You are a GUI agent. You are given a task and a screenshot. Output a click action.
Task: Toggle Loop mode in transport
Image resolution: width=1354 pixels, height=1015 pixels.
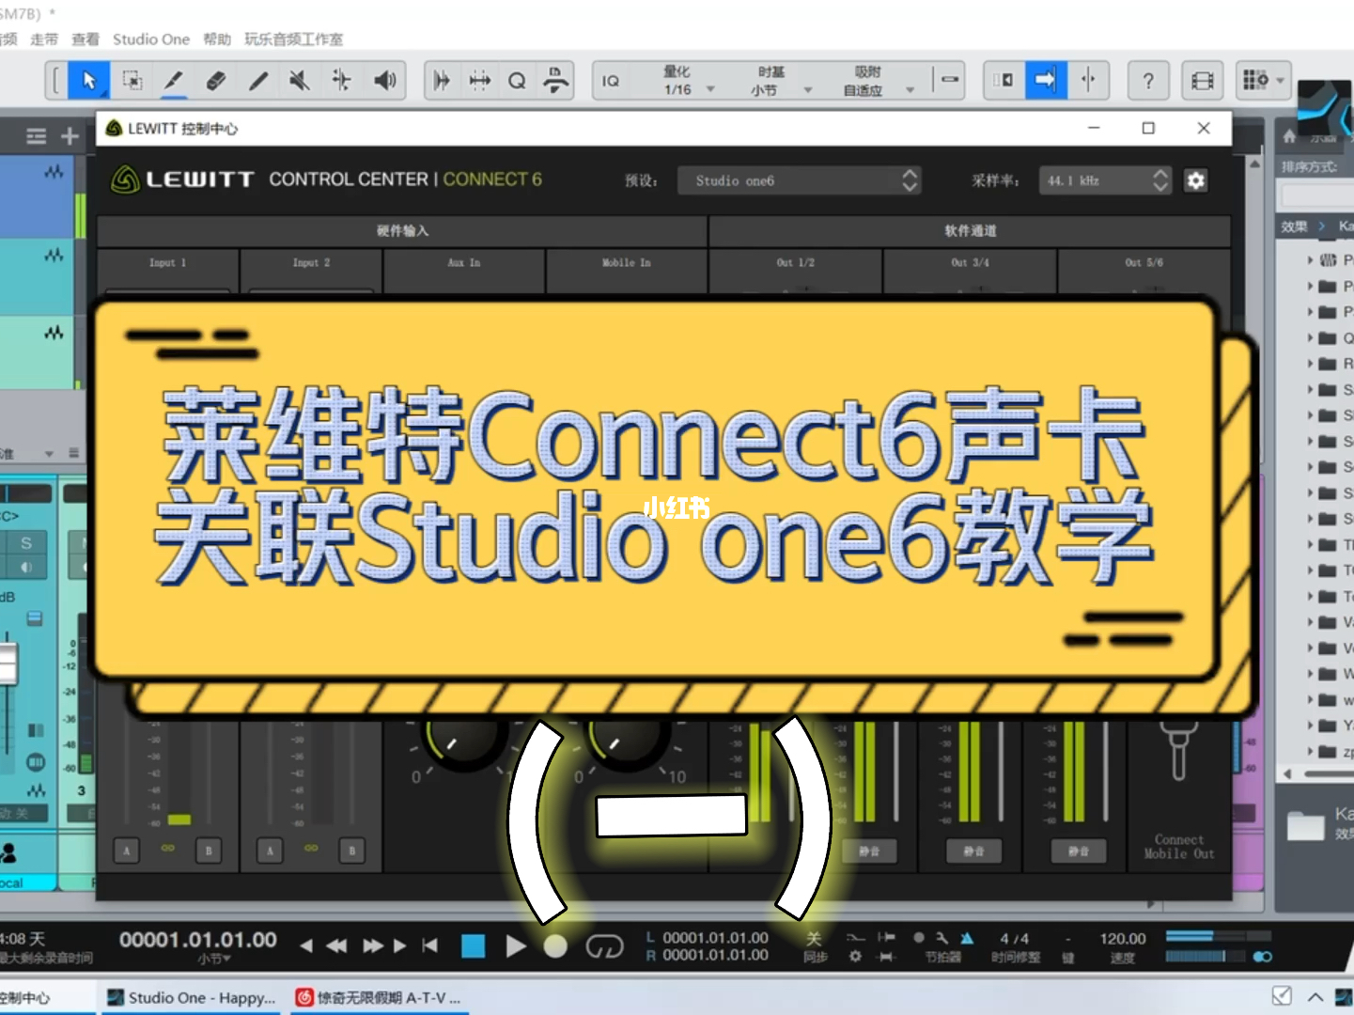click(604, 946)
